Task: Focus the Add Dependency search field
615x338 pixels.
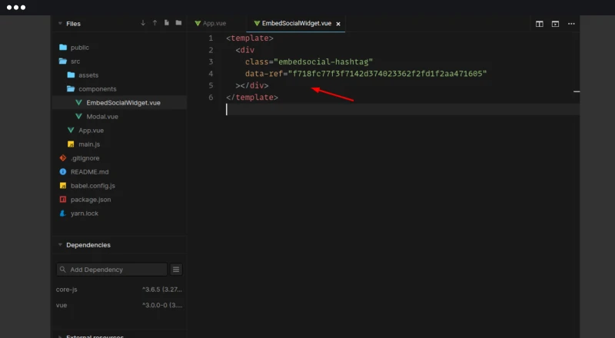Action: 111,270
